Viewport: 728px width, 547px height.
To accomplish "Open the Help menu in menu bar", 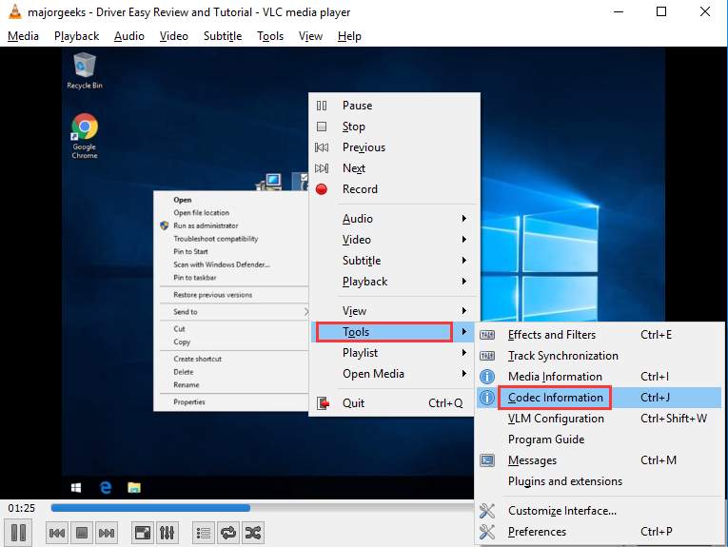I will [349, 36].
